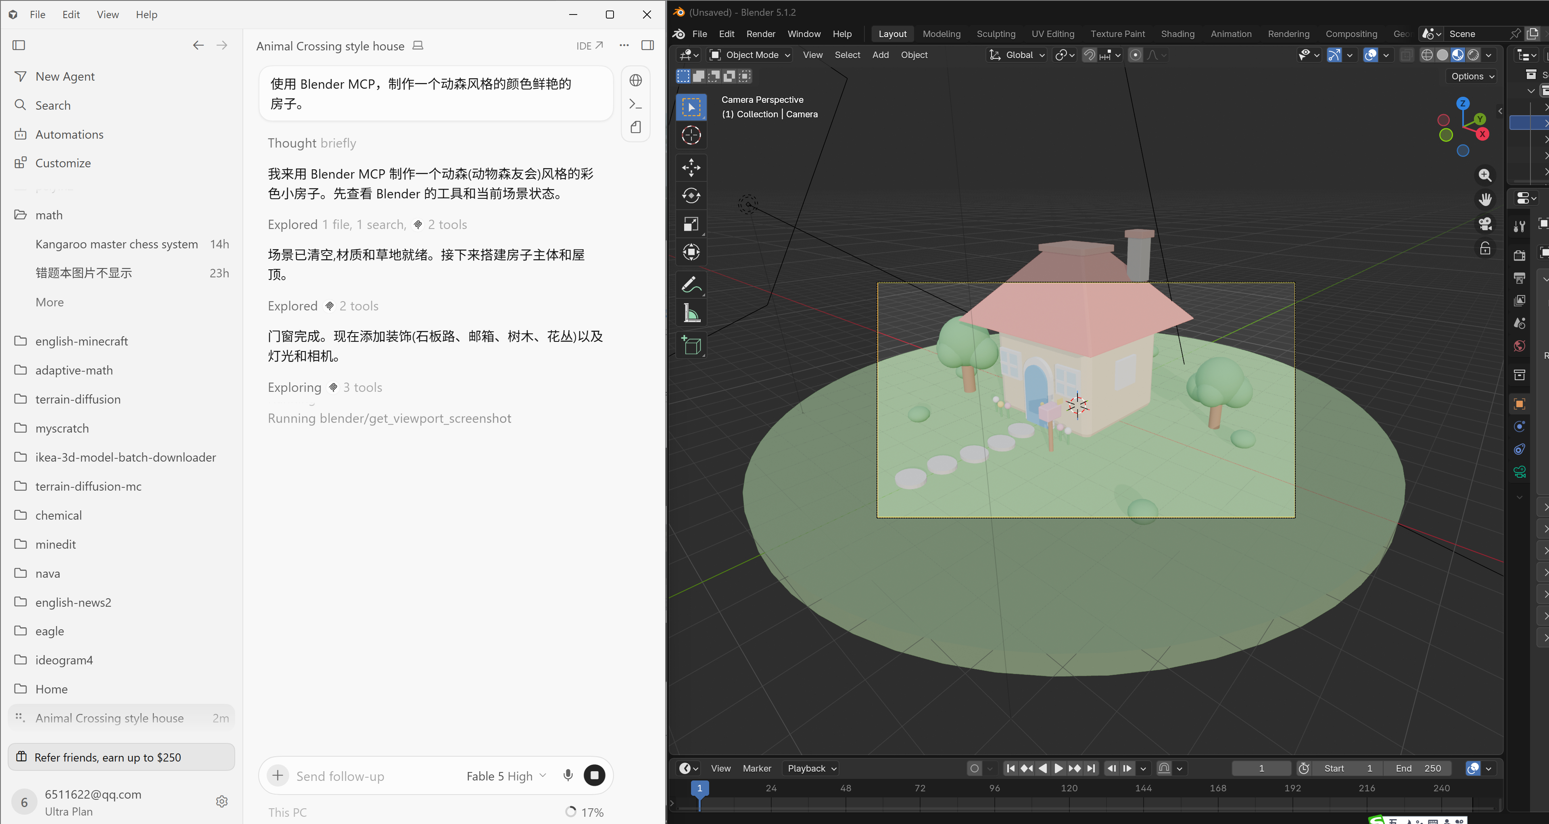Viewport: 1549px width, 824px height.
Task: Switch to the Shading workspace tab
Action: click(1177, 33)
